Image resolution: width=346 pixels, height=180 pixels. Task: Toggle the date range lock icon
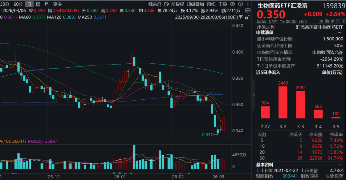[x=246, y=17]
